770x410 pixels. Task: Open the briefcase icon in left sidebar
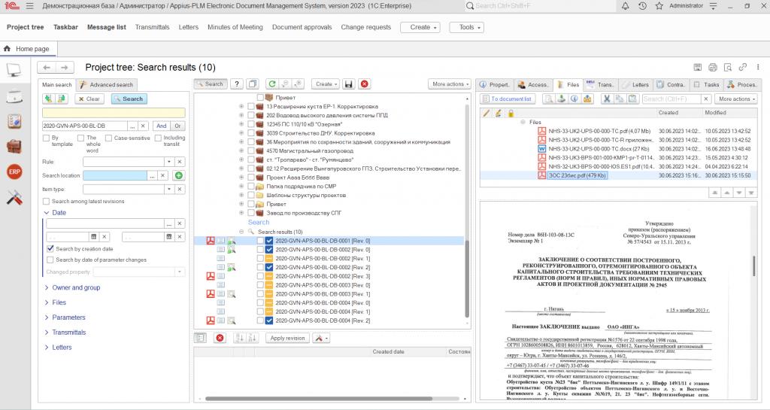click(14, 147)
